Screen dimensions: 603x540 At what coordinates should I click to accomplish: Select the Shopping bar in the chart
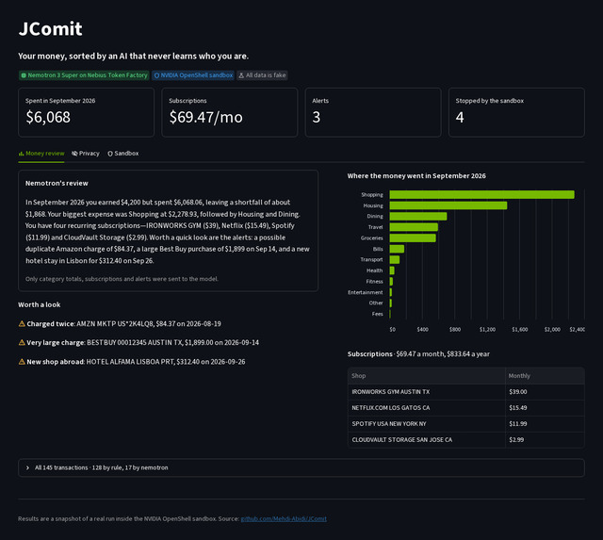point(481,195)
